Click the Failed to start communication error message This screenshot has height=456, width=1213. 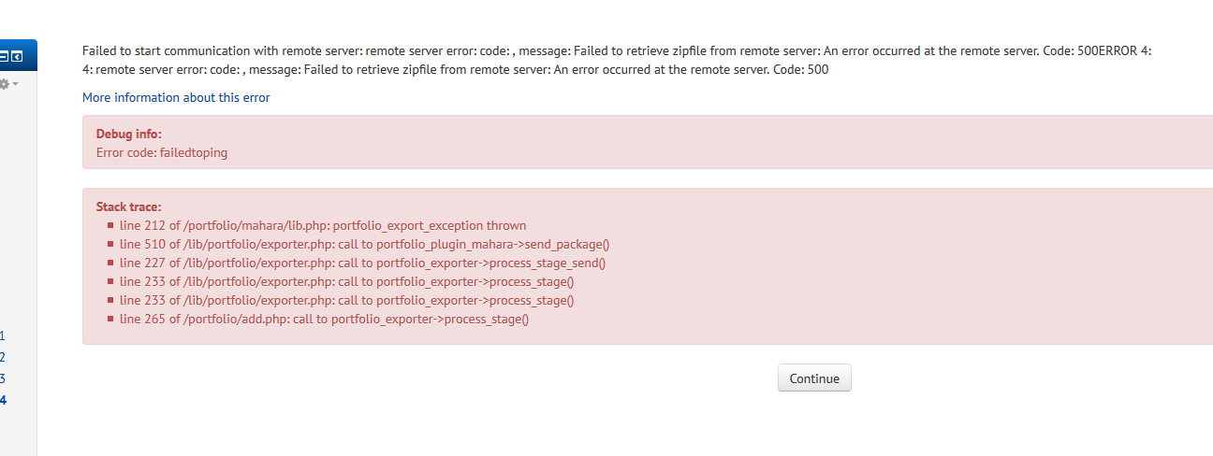617,60
